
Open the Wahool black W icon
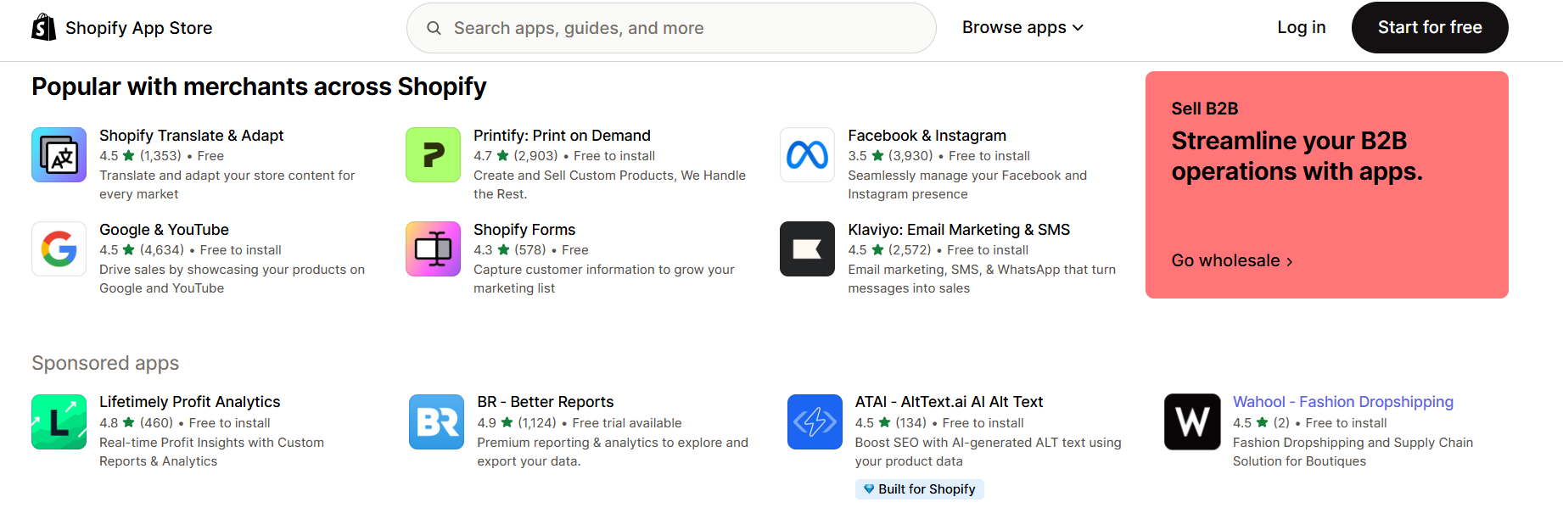point(1192,421)
